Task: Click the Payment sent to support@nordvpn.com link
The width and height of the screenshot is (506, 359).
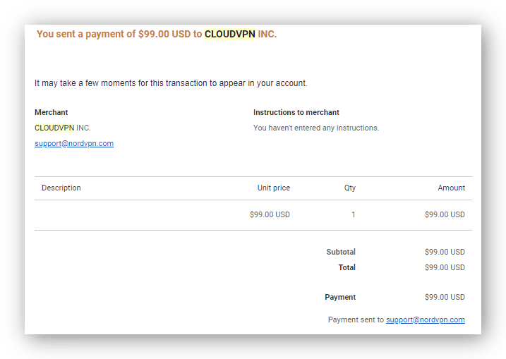Action: coord(426,320)
